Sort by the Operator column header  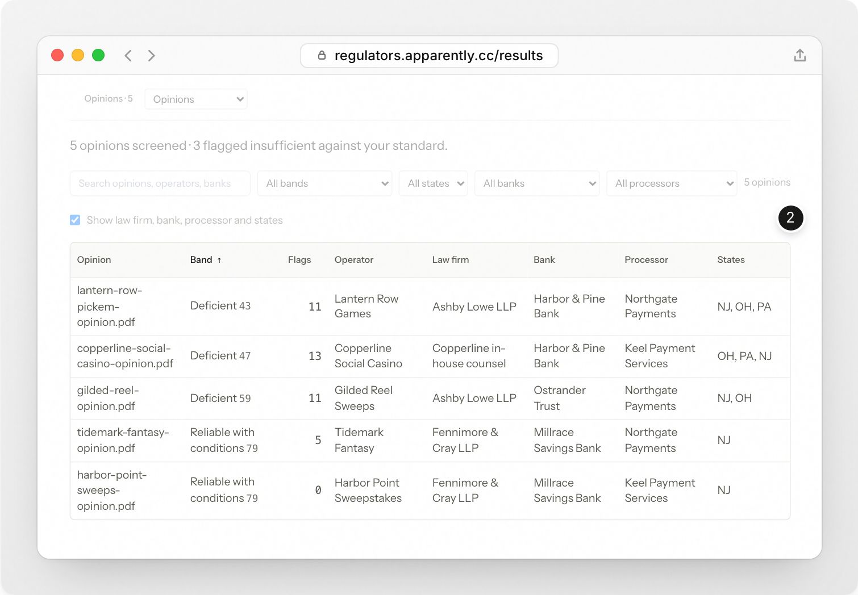354,259
